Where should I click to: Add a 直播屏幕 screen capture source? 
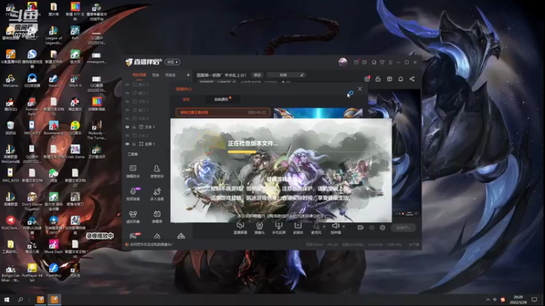[x=240, y=228]
